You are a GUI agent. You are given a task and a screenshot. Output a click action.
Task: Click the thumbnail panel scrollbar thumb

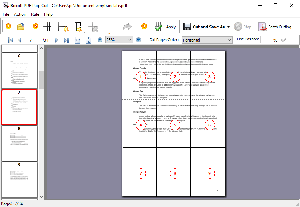tap(41, 80)
